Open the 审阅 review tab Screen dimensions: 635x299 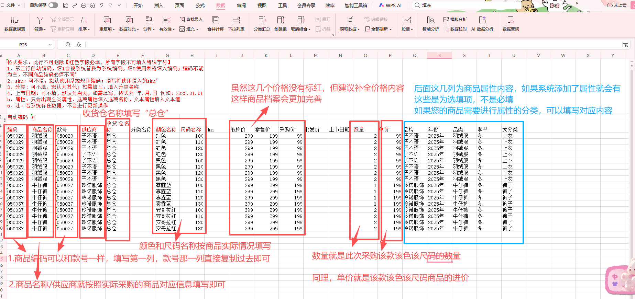tap(241, 5)
